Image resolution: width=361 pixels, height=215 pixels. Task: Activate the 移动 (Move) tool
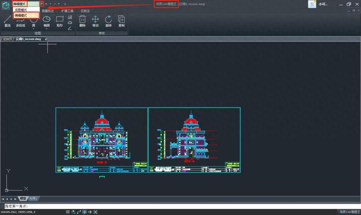pyautogui.click(x=95, y=20)
